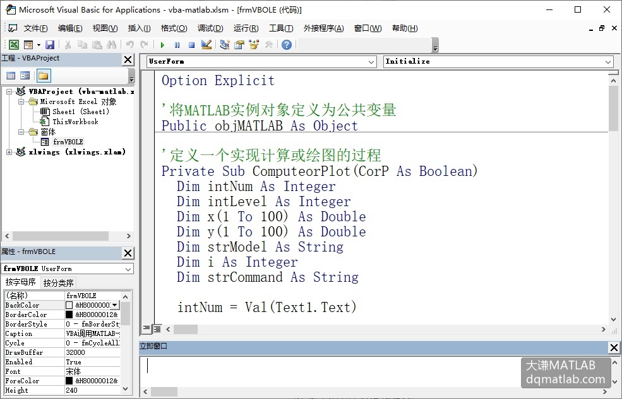The width and height of the screenshot is (622, 399).
Task: Open Project Explorer toolbar icon
Action: pyautogui.click(x=225, y=45)
